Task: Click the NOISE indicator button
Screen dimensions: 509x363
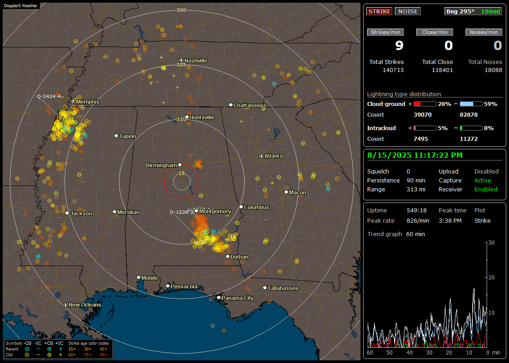Action: [x=408, y=11]
